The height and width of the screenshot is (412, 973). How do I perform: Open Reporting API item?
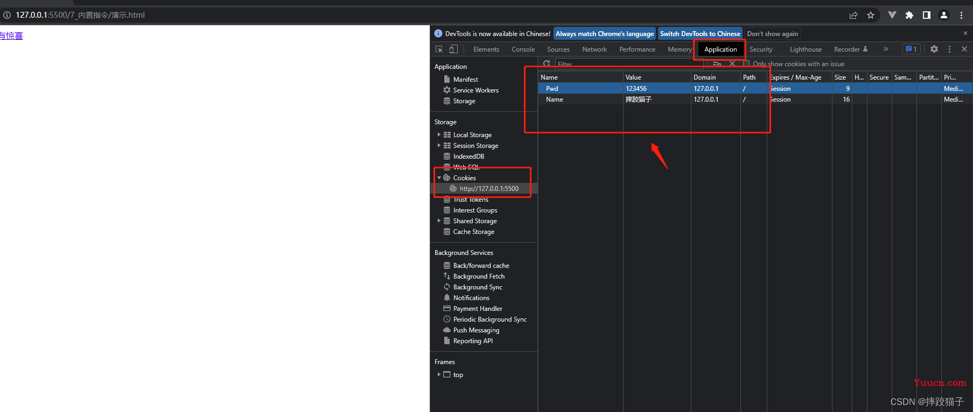coord(473,340)
